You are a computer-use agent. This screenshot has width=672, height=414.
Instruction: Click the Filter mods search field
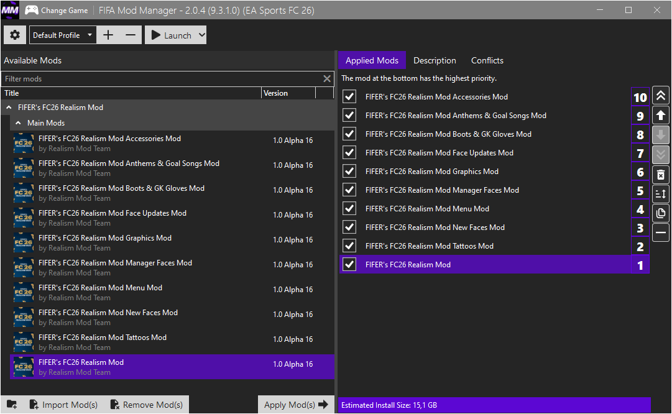162,79
